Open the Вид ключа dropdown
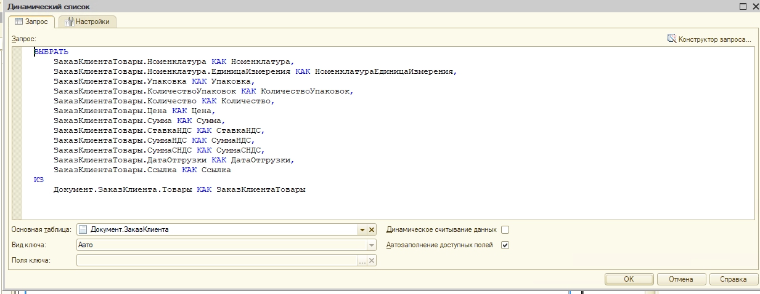Screen dimensions: 760x294 click(371, 245)
